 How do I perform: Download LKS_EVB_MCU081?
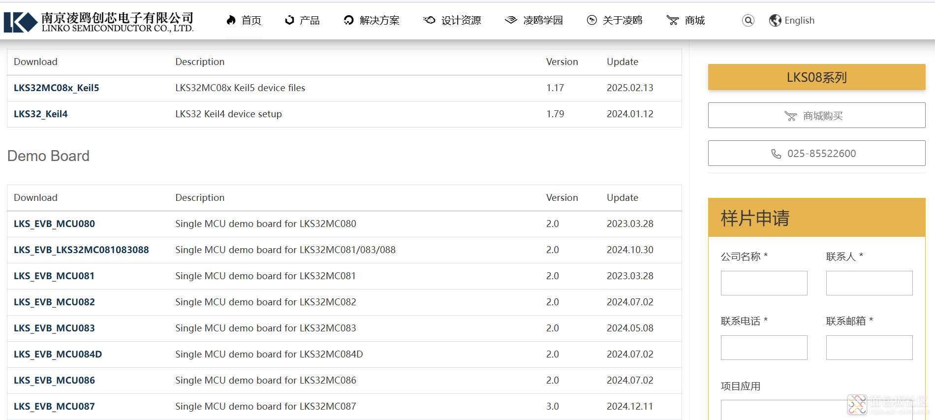pos(54,276)
